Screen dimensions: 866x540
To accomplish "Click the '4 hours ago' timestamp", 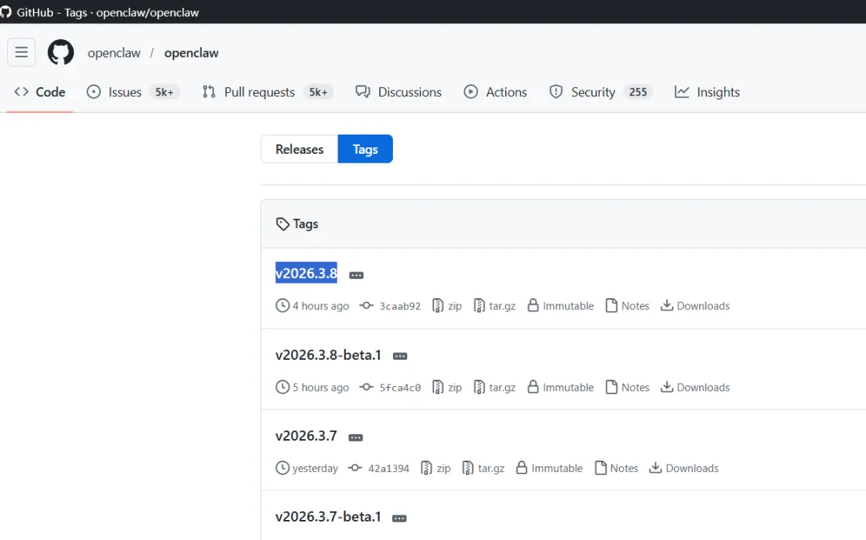I will point(321,306).
